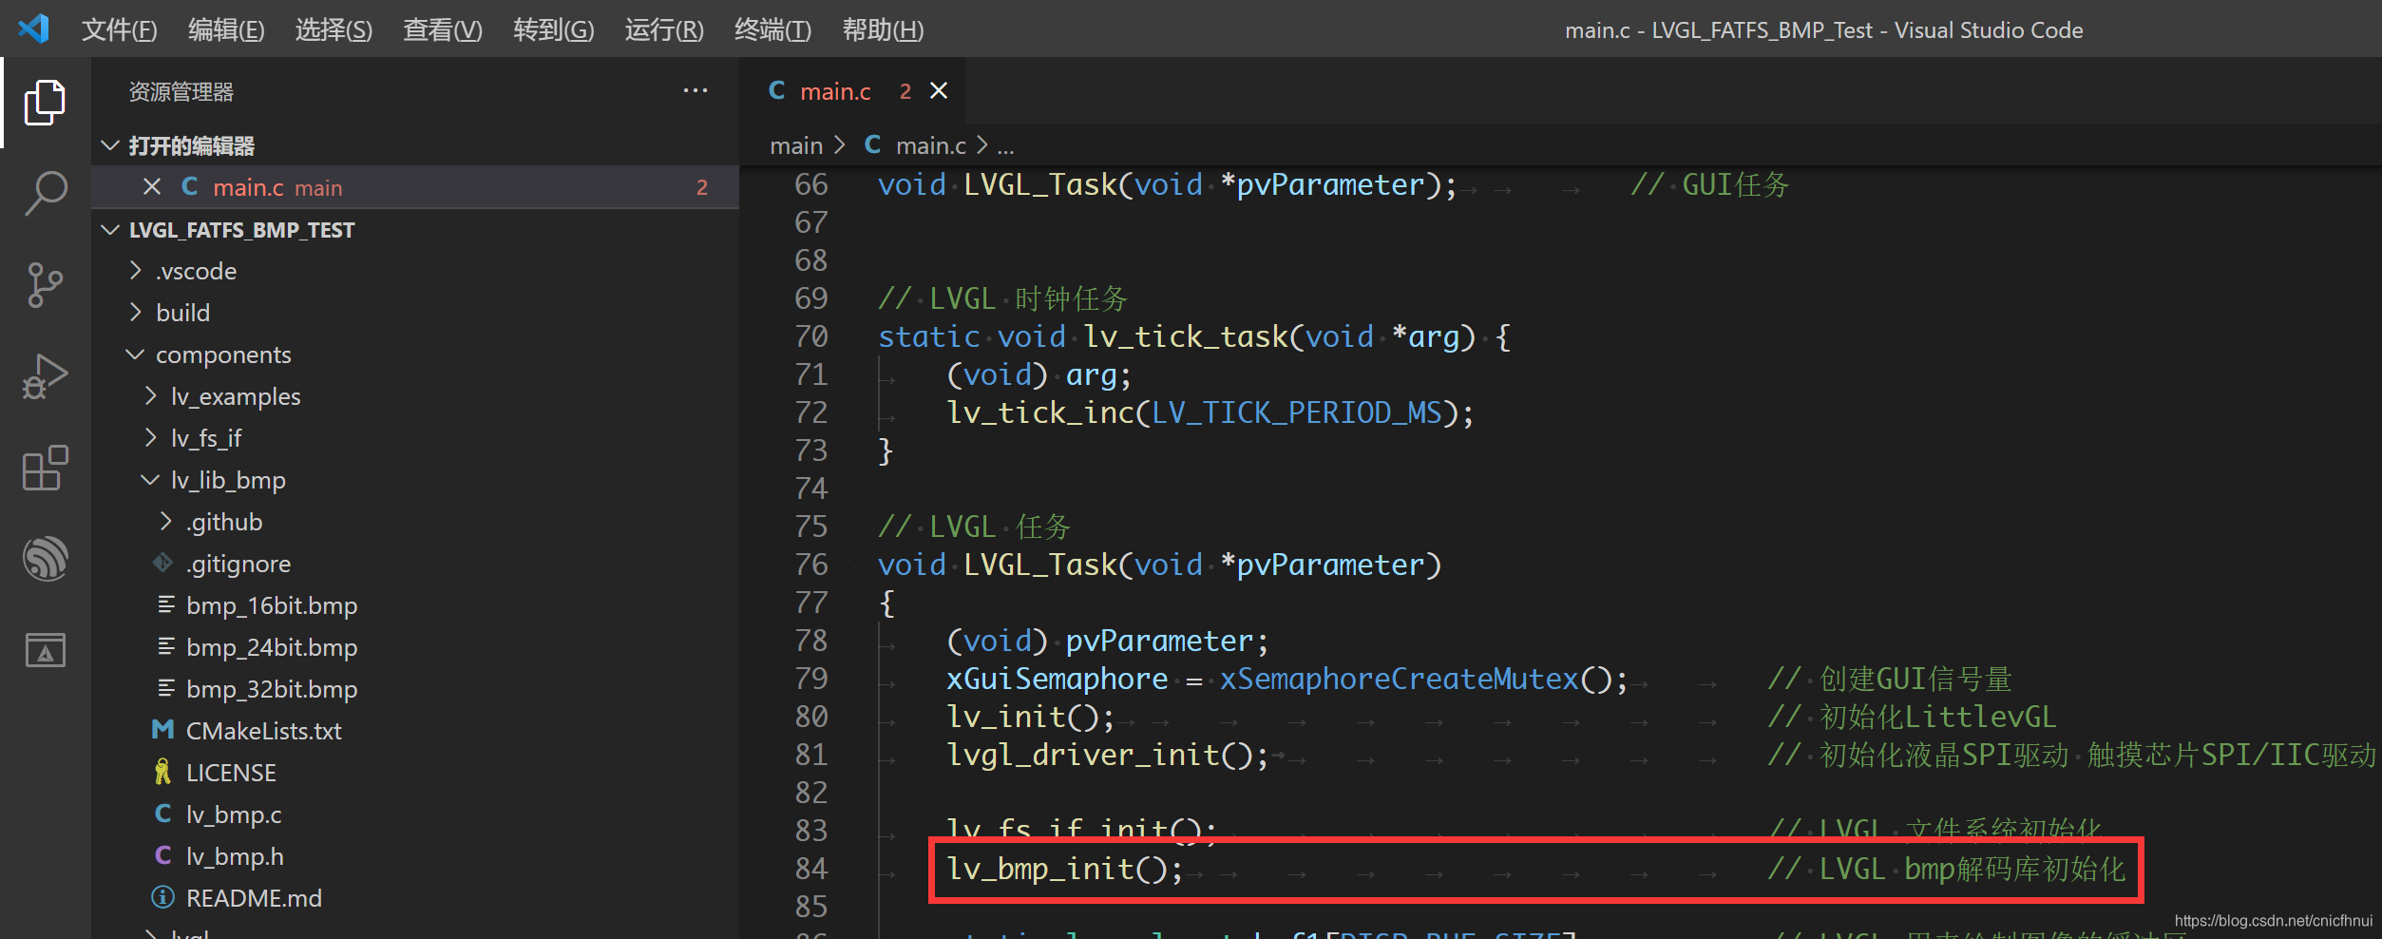The image size is (2382, 939).
Task: Expand the lv_fs_if folder
Action: coord(151,438)
